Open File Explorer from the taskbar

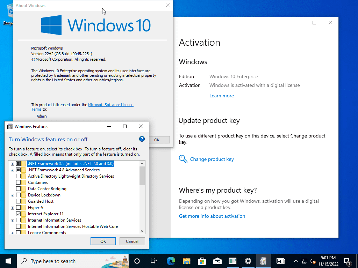click(x=187, y=261)
